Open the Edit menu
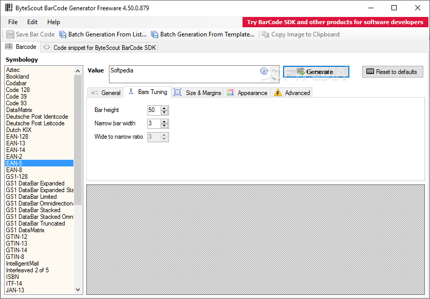430x299 pixels. point(32,22)
